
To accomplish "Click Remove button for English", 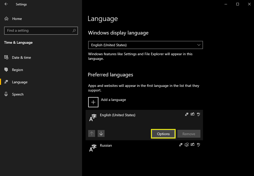I will 189,134.
